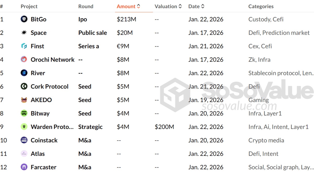Viewport: 314px width, 176px height.
Task: Click the AKEDO project logo icon
Action: pyautogui.click(x=24, y=100)
